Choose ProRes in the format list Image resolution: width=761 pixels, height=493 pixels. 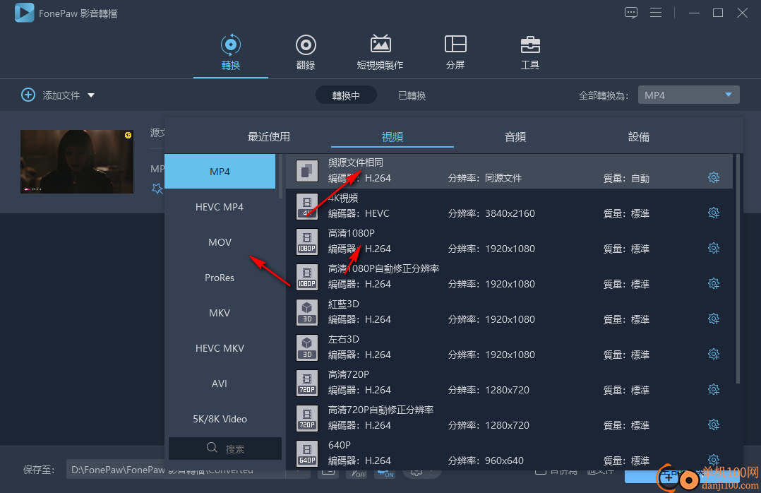tap(220, 278)
